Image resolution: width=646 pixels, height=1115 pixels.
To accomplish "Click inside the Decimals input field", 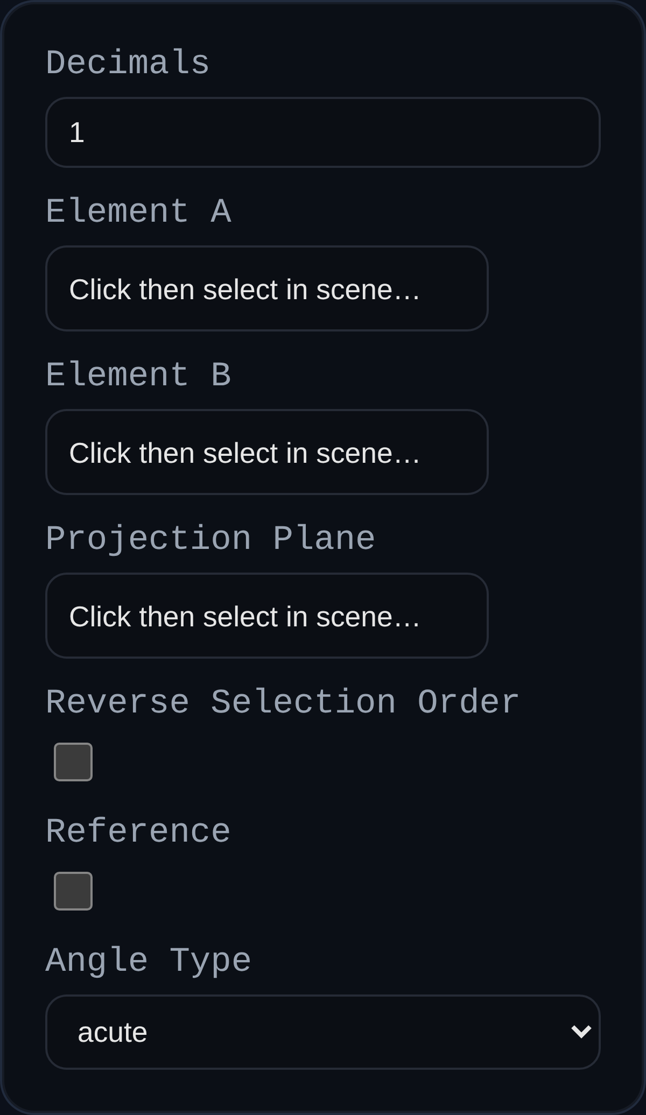I will tap(323, 132).
